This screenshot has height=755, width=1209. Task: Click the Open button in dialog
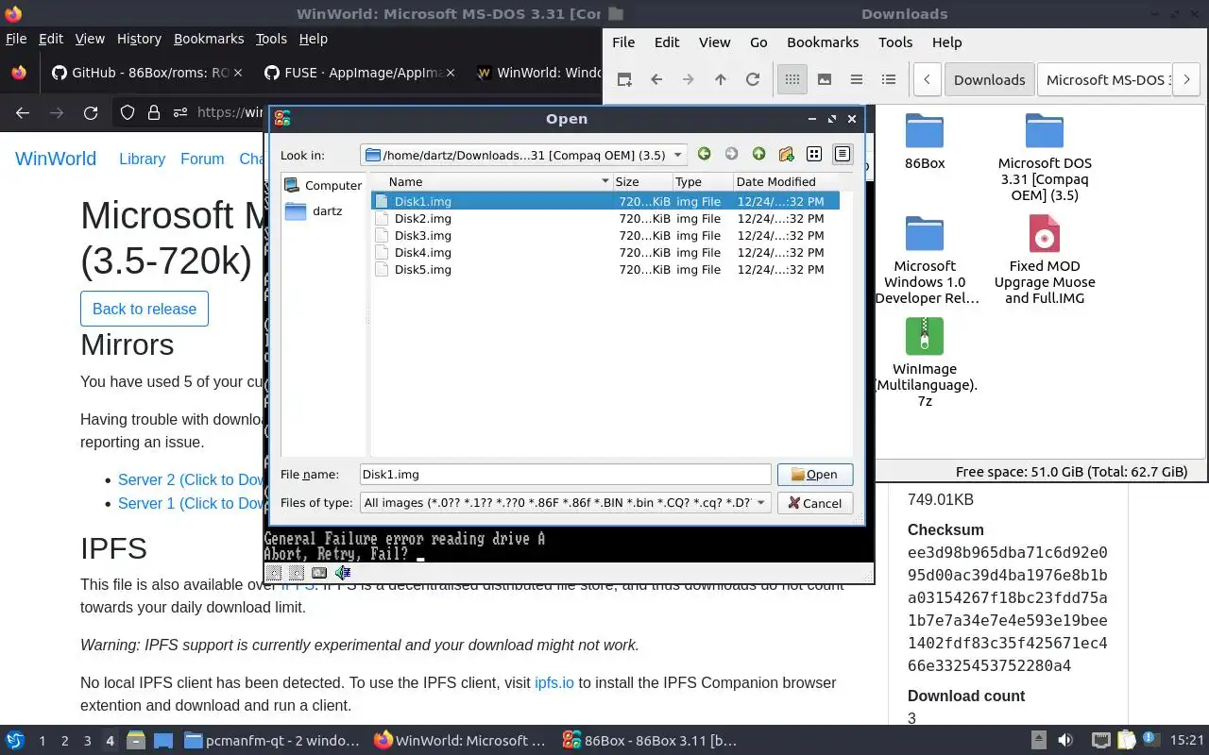(814, 475)
